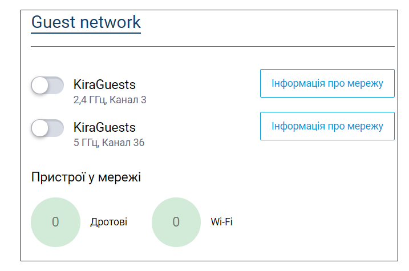
Task: Click the white knob of the Канал 36 switch
Action: click(x=40, y=128)
